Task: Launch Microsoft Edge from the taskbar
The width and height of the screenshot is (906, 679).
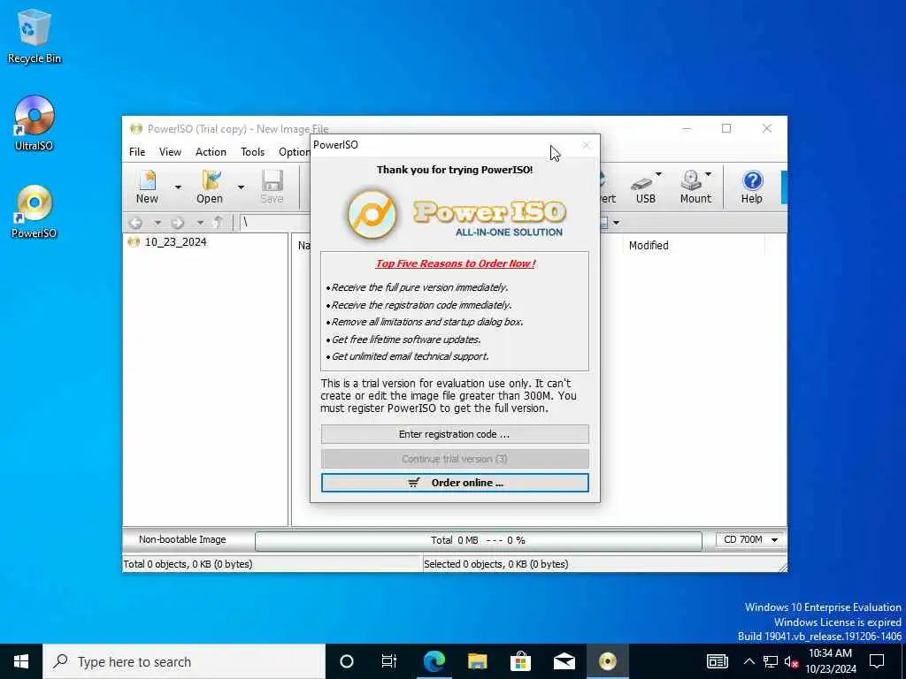Action: (434, 661)
